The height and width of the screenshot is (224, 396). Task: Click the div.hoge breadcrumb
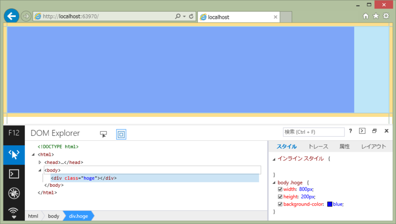coord(79,216)
